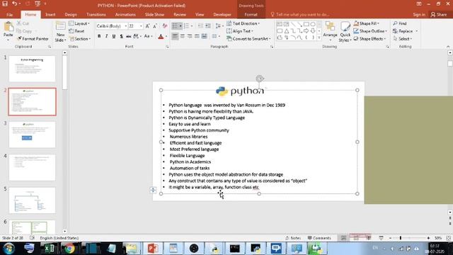Image resolution: width=453 pixels, height=255 pixels.
Task: Adjust the zoom slider handle
Action: 401,238
